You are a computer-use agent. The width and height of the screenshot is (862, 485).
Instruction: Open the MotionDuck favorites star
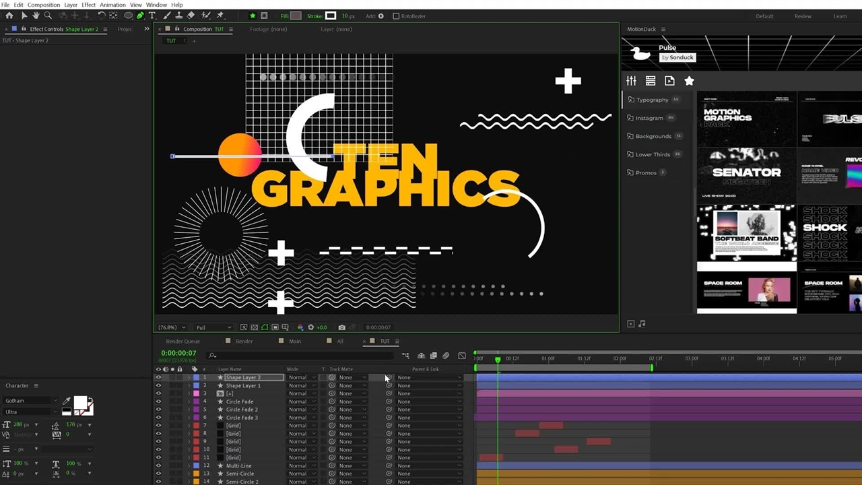click(689, 81)
